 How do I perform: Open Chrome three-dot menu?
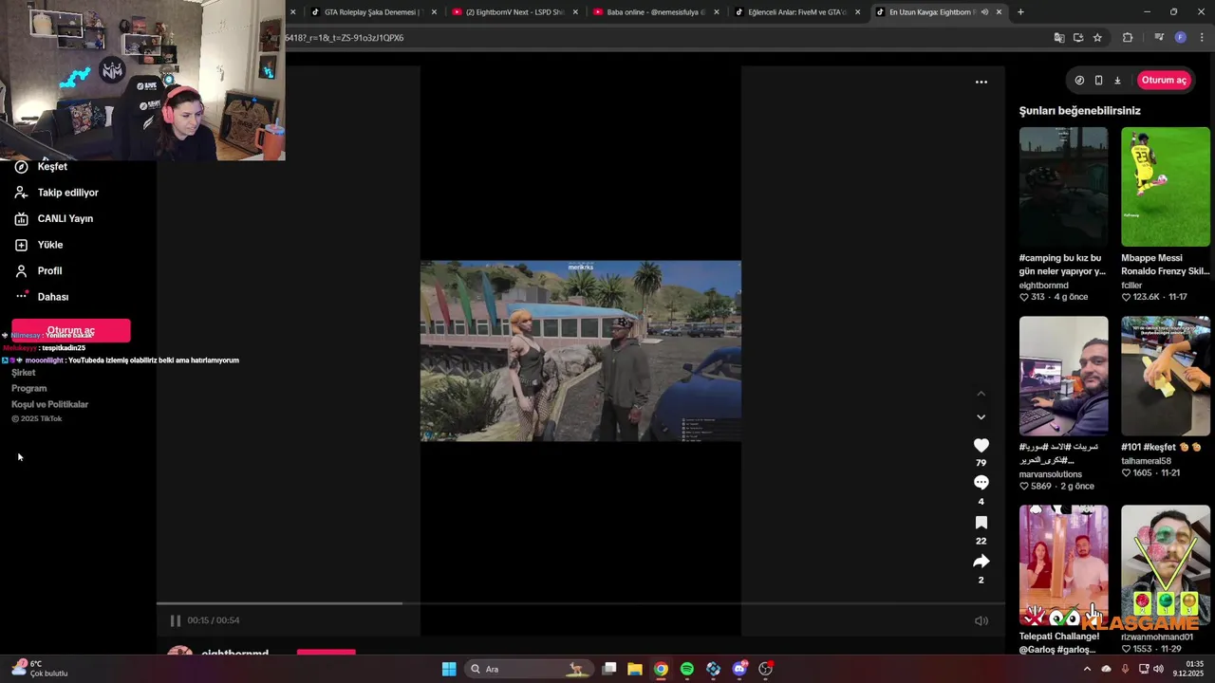coord(1202,38)
